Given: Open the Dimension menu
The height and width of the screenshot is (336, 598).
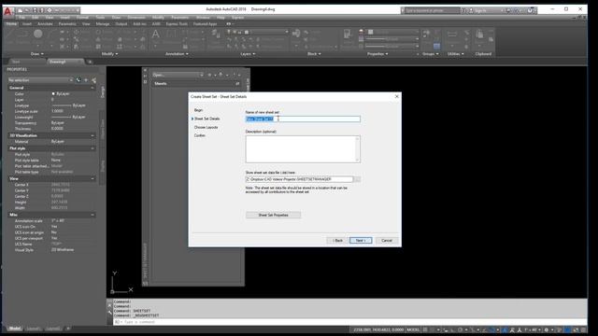Looking at the screenshot, I should point(136,18).
